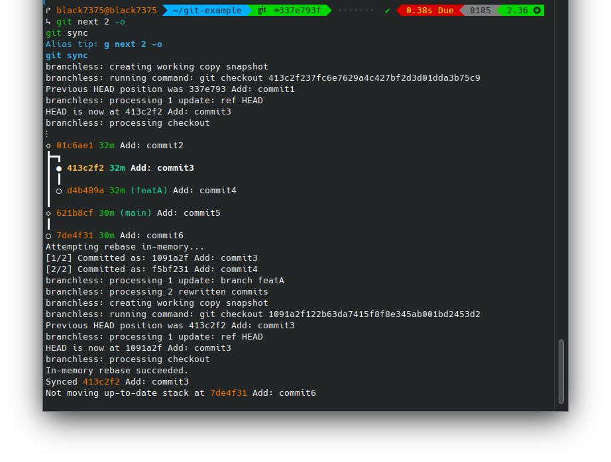Click the 'Alias tip: g next 2 -o' line
This screenshot has height=462, width=611.
coord(103,44)
